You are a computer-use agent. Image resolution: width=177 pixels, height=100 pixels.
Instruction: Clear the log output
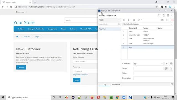pos(172,84)
